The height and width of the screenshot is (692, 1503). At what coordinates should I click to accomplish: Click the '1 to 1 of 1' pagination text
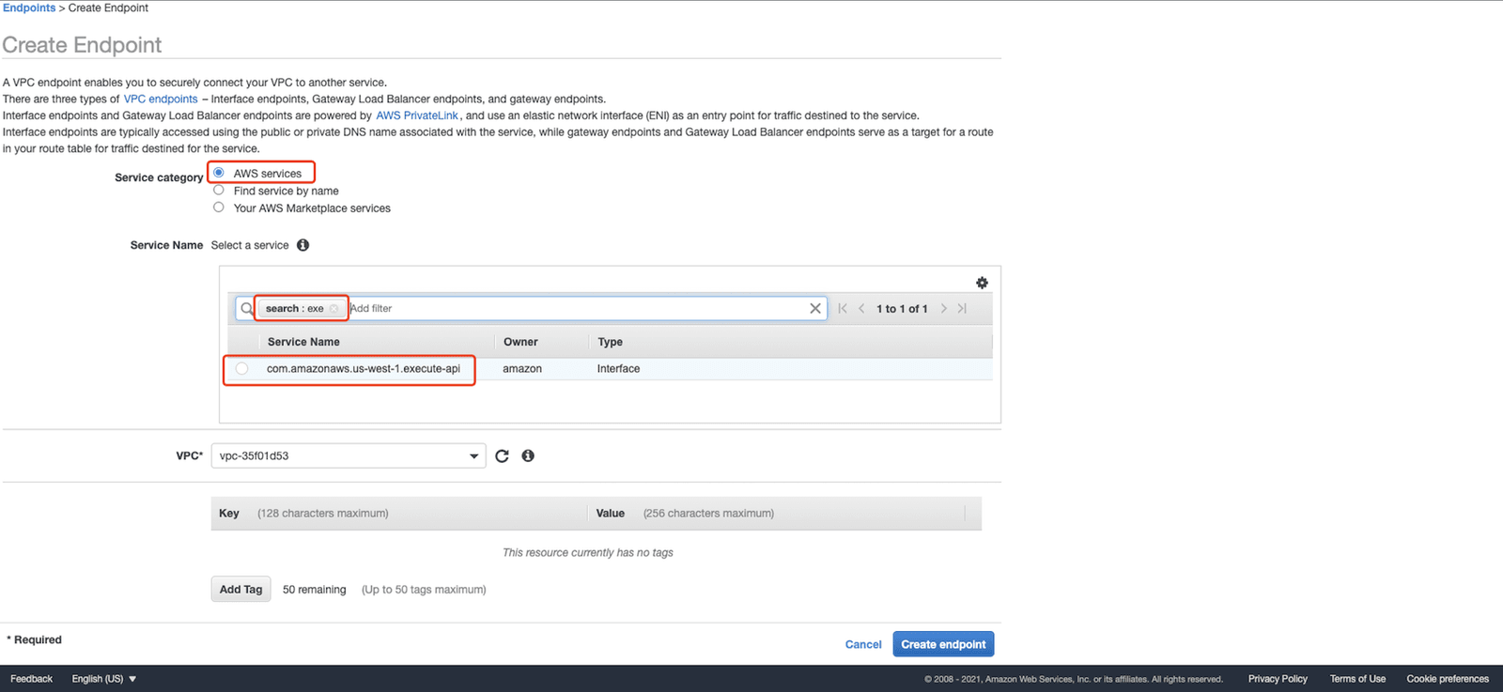point(902,308)
